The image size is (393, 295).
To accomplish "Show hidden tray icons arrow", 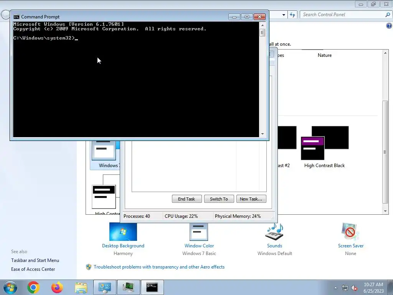I will point(335,288).
